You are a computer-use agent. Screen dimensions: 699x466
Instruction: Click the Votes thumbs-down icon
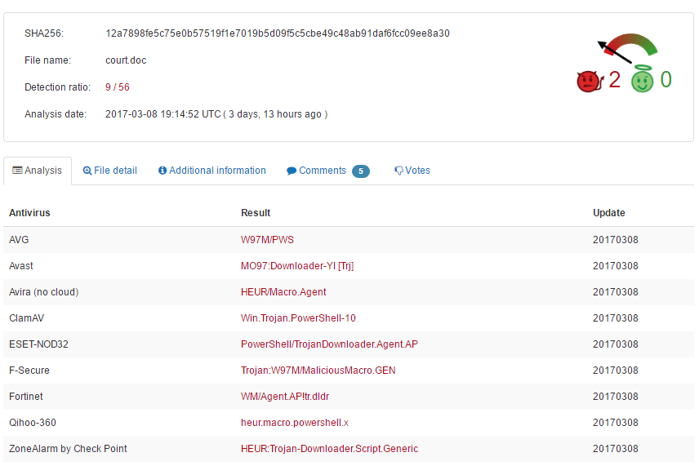click(x=398, y=171)
